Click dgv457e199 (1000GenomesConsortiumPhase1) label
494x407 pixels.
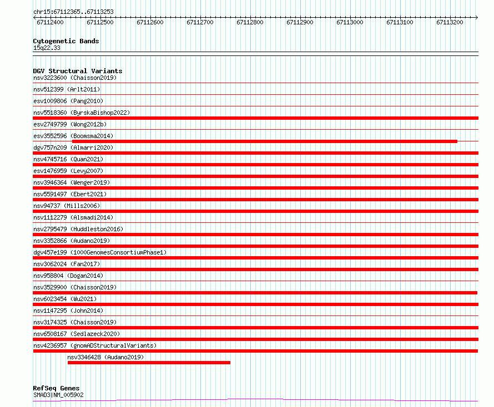tap(100, 252)
